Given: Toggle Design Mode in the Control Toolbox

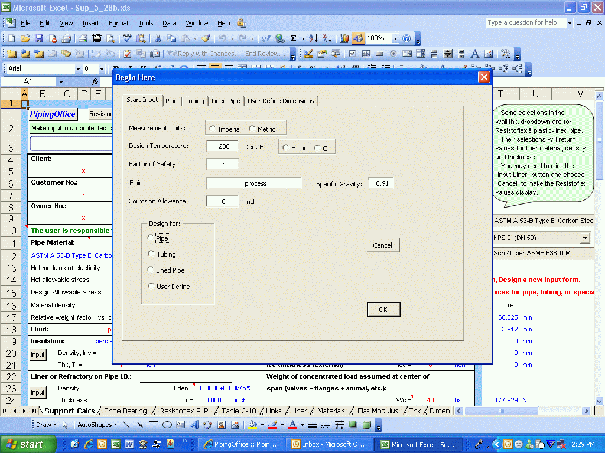Looking at the screenshot, I should point(308,54).
